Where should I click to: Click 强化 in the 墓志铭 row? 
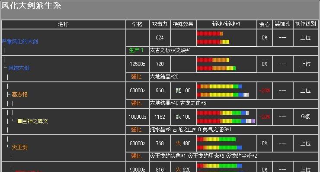tap(136, 103)
